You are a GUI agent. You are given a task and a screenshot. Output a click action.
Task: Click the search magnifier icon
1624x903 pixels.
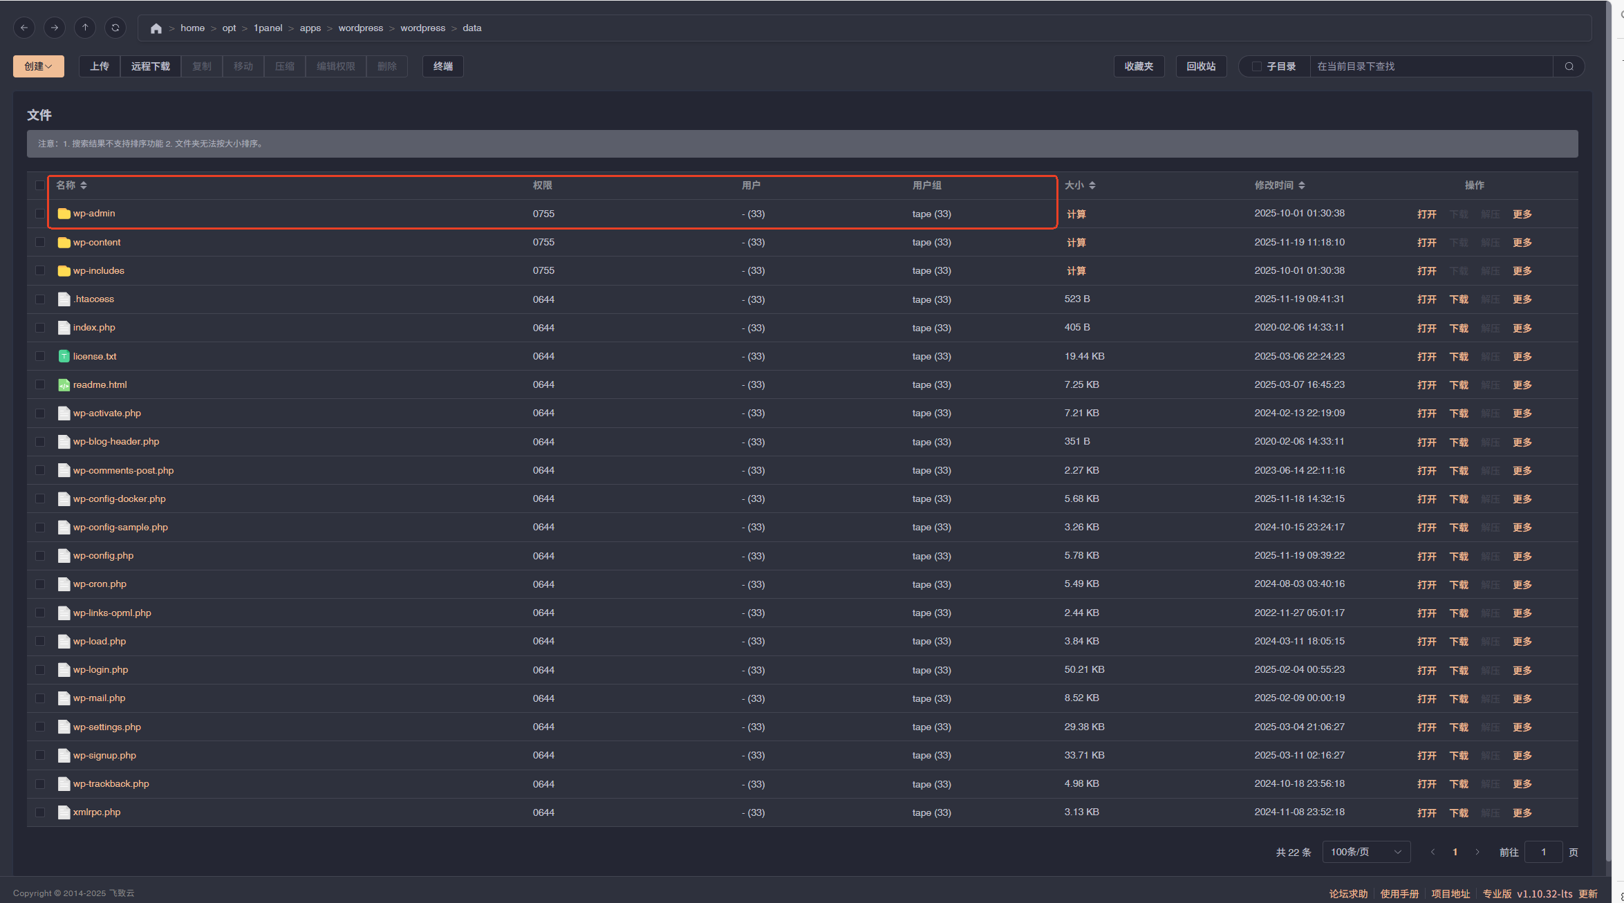pyautogui.click(x=1569, y=66)
